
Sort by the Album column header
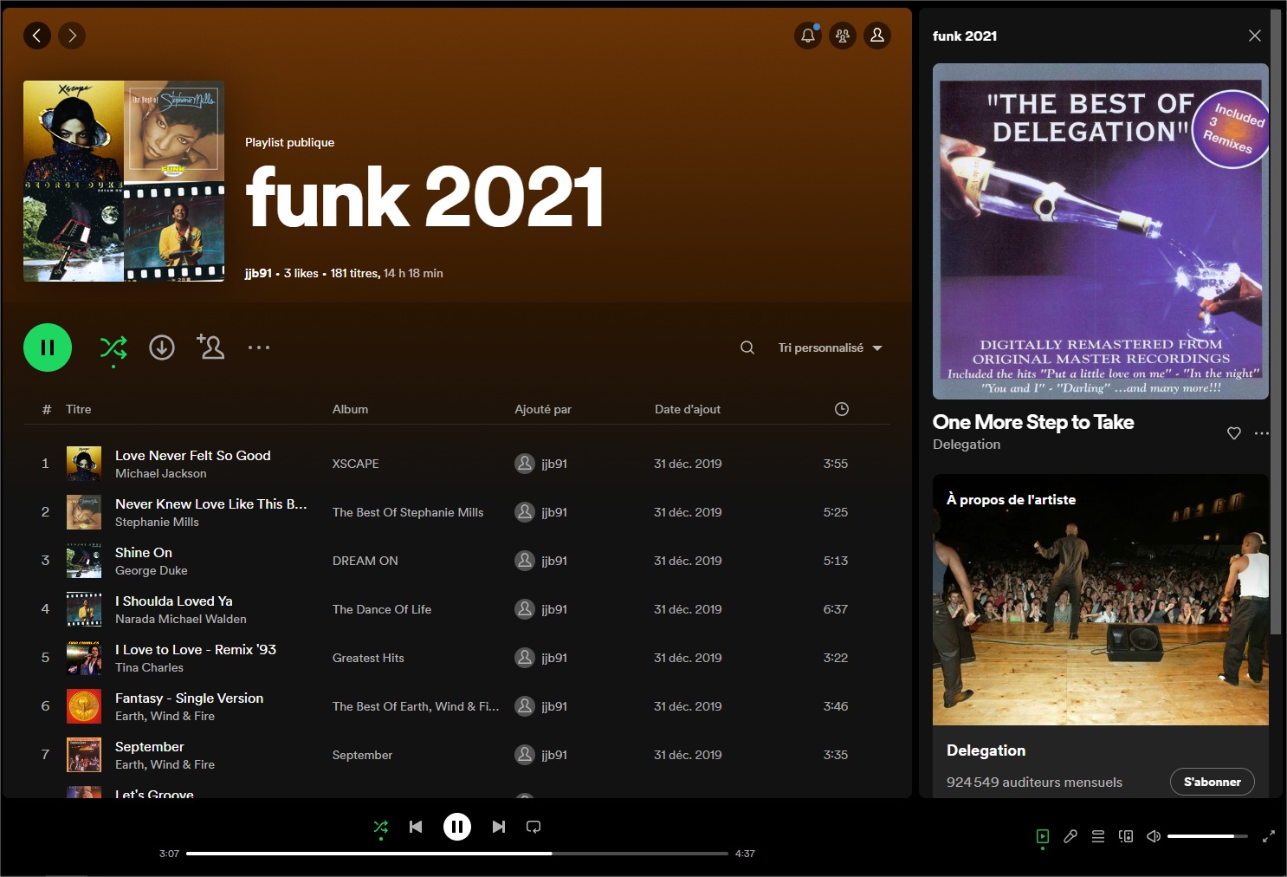click(x=350, y=409)
